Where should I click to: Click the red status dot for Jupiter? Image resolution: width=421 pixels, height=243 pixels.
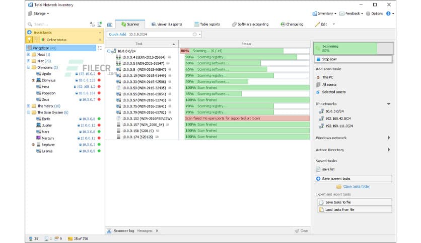(x=99, y=125)
